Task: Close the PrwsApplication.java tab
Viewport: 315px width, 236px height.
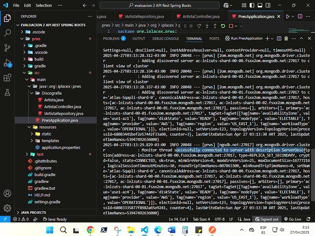Action: coord(279,16)
